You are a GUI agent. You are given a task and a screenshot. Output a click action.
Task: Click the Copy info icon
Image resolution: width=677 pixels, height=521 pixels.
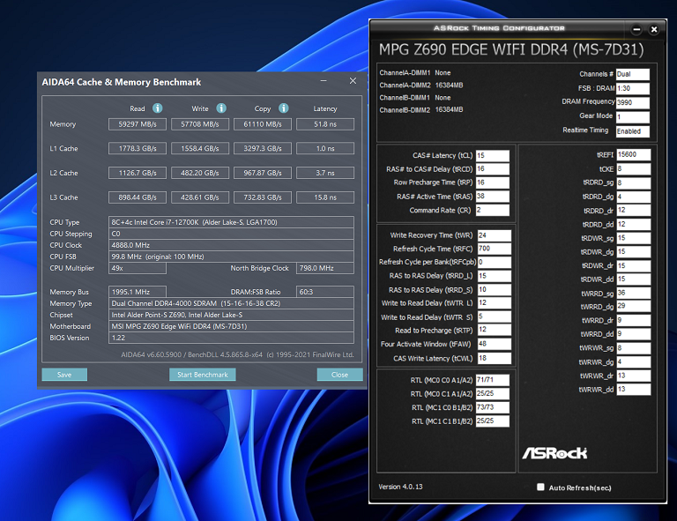[283, 108]
